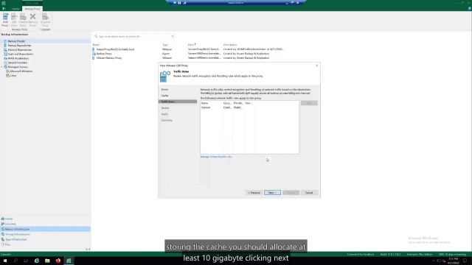This screenshot has height=265, width=472.
Task: Select the Backup Proxy agent row
Action: pos(188,54)
